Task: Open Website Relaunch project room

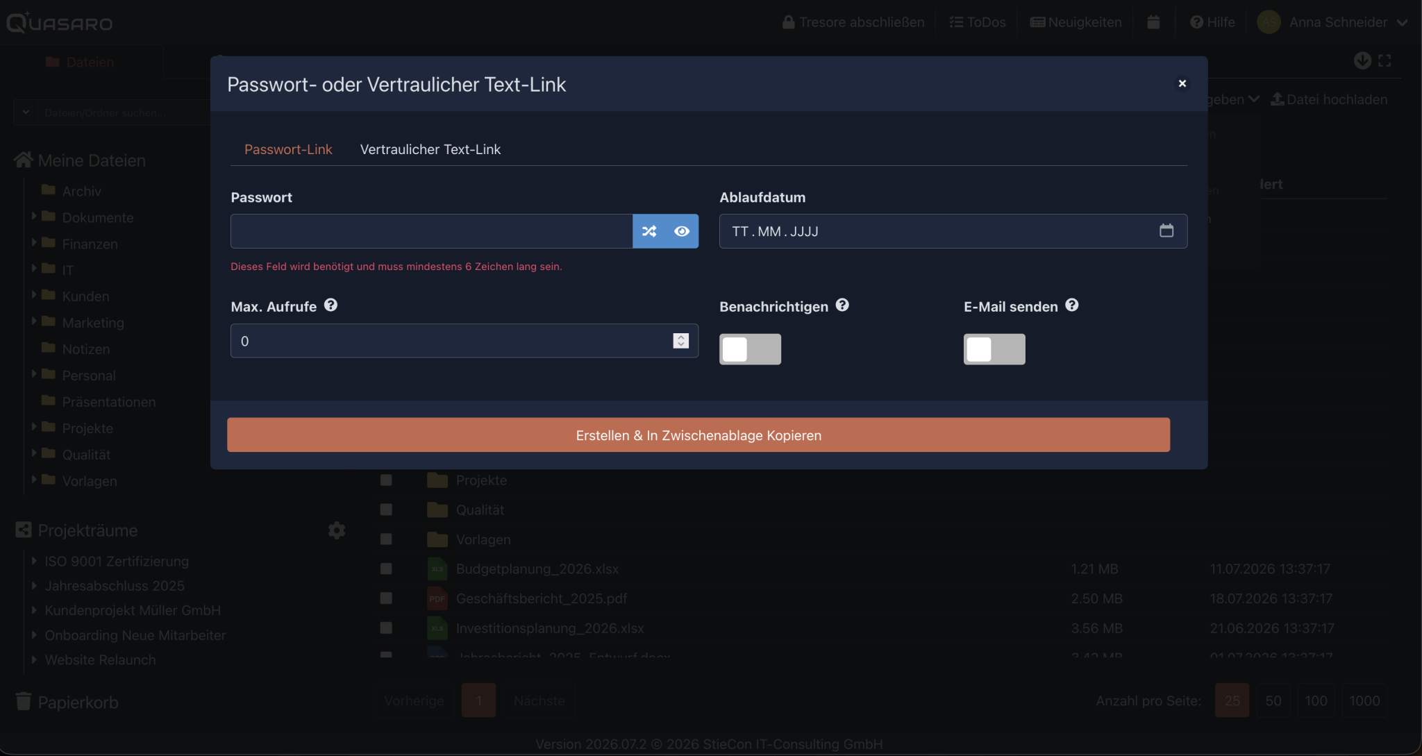Action: [x=100, y=660]
